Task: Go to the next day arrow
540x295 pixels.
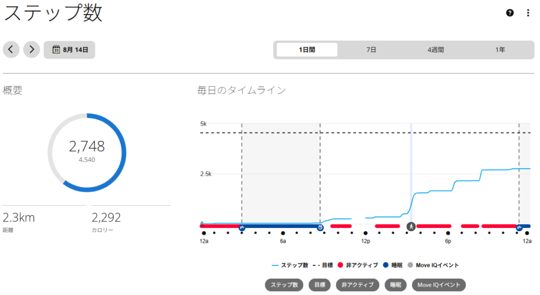Action: [x=32, y=49]
